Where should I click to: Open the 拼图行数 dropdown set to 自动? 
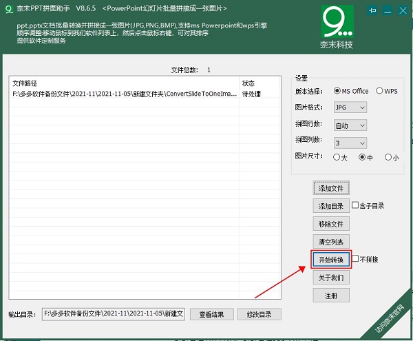point(350,125)
